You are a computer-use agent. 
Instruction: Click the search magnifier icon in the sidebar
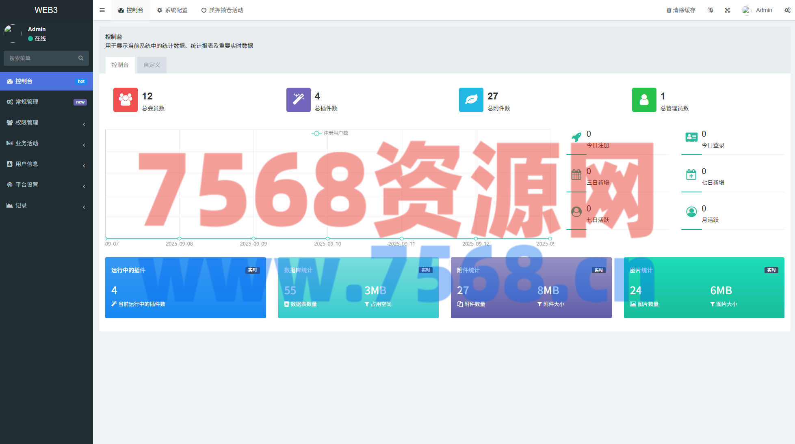coord(81,58)
